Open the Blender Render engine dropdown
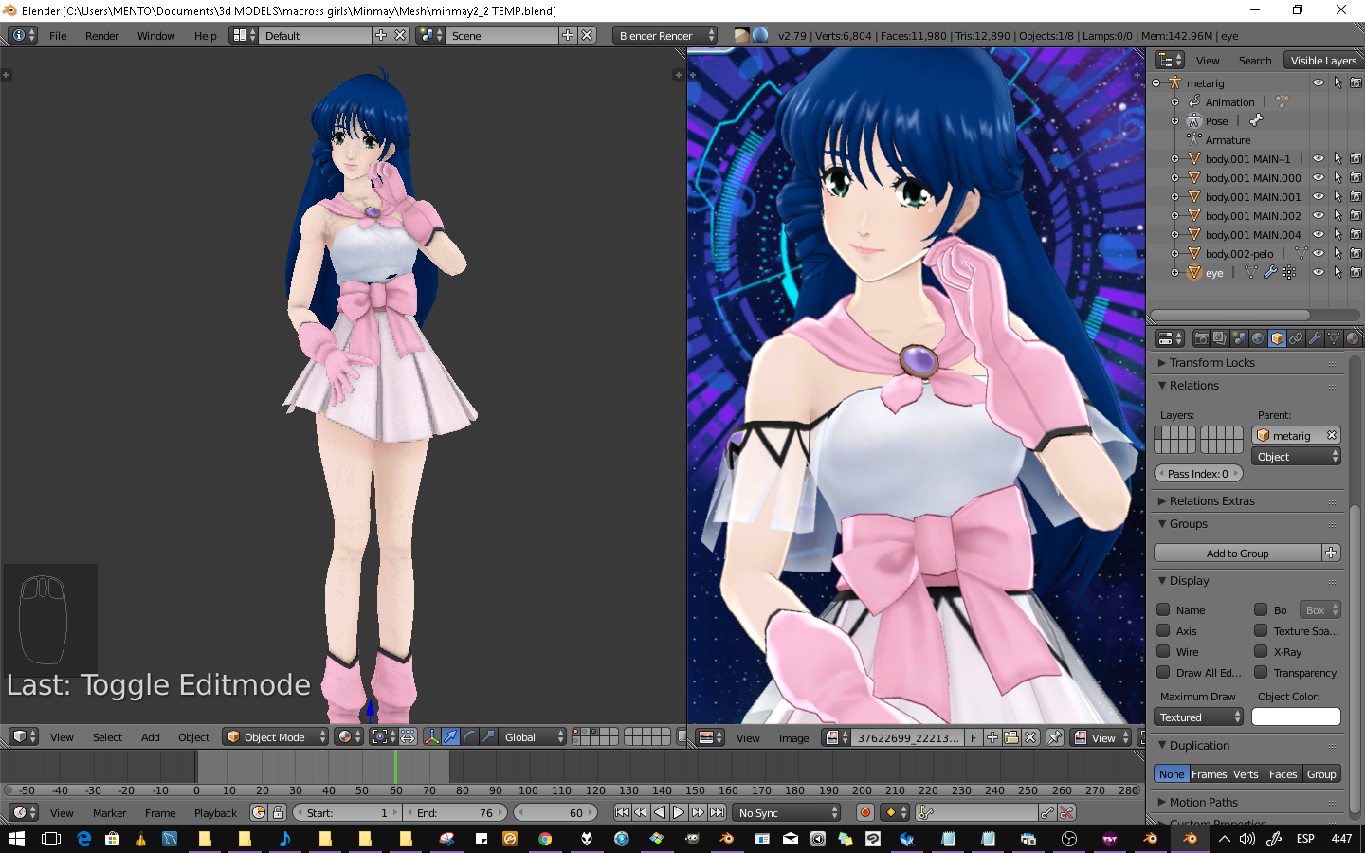 664,35
